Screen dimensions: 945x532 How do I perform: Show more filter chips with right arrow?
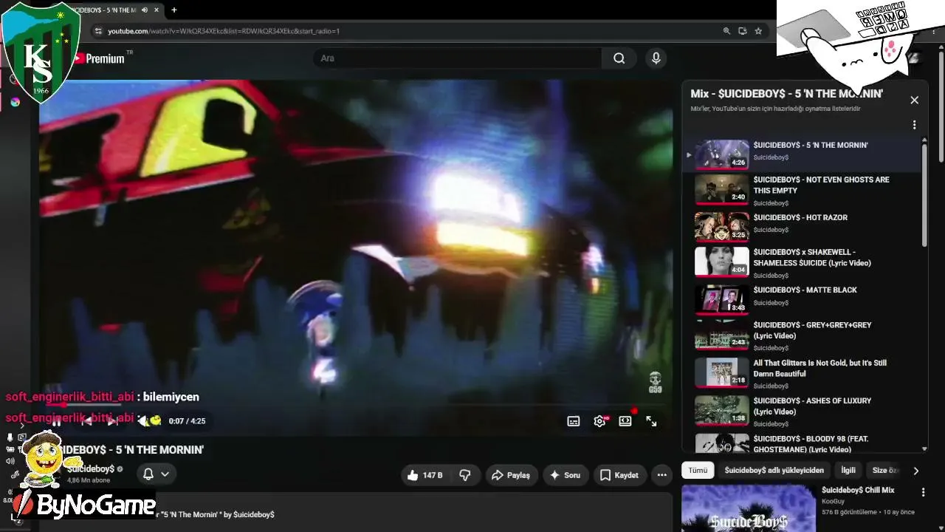point(915,471)
